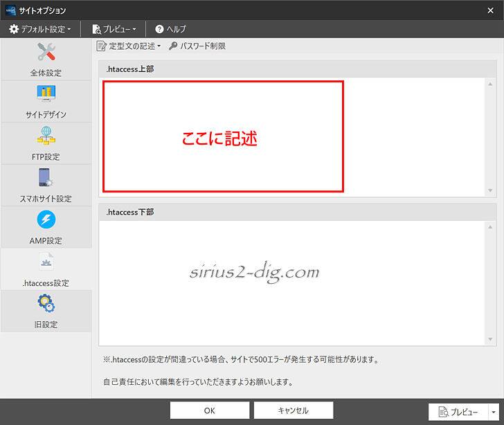Viewport: 504px width, 425px height.
Task: Click the パスワード制限 toolbar item
Action: [197, 46]
